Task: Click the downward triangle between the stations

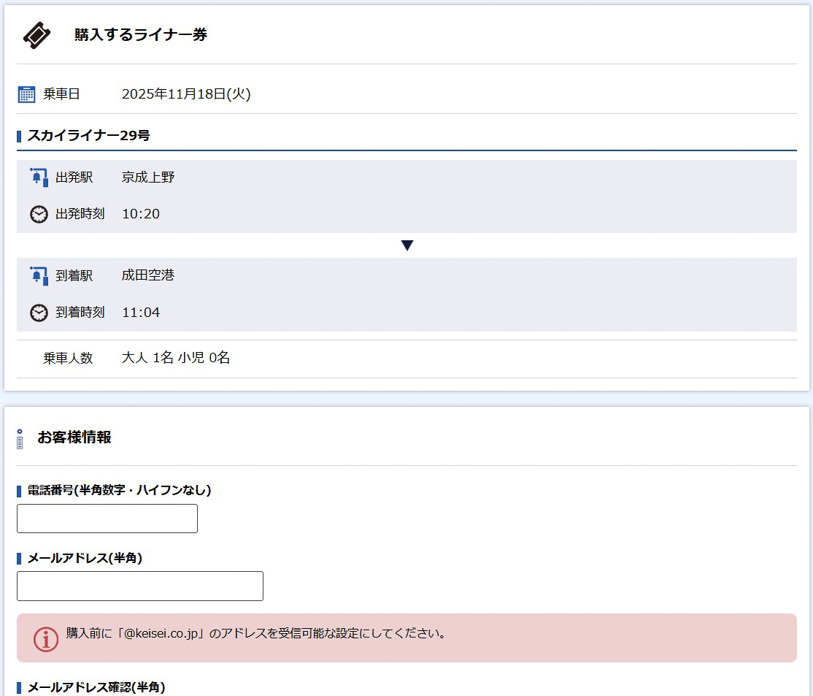Action: [x=407, y=245]
